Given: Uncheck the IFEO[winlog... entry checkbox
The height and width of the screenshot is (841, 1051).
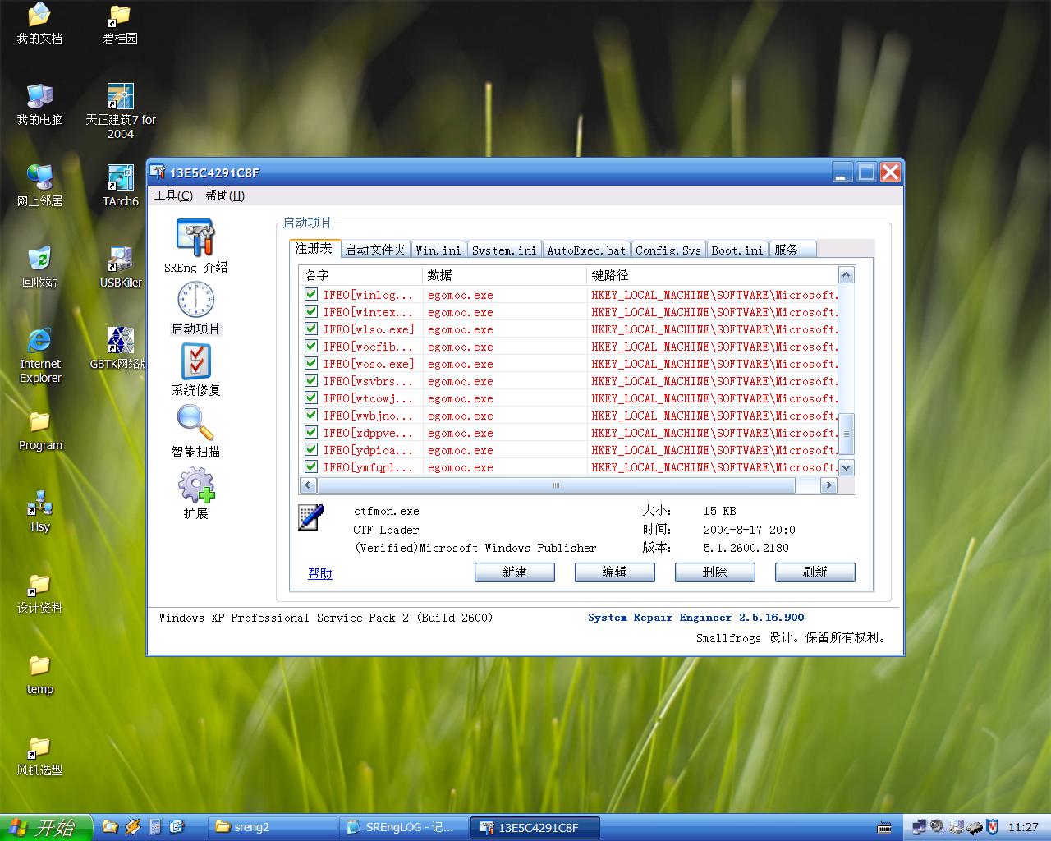Looking at the screenshot, I should pyautogui.click(x=311, y=294).
